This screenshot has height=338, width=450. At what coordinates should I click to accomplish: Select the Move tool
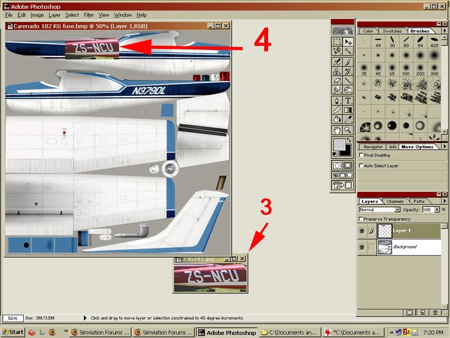point(348,41)
